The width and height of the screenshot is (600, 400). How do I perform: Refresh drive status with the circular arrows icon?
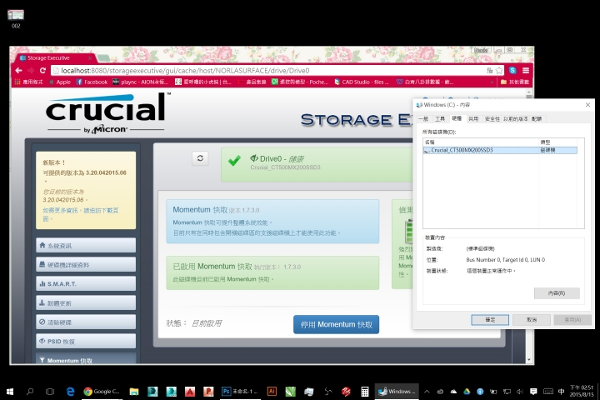coord(200,158)
